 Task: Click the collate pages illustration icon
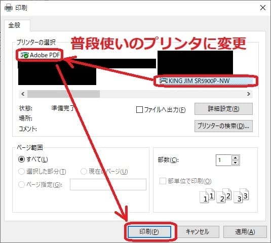coord(224,196)
